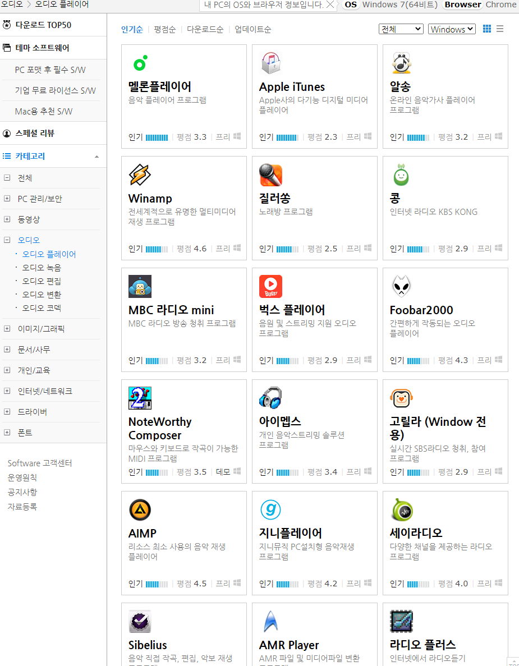519x666 pixels.
Task: Expand the 동영상 category
Action: (x=7, y=219)
